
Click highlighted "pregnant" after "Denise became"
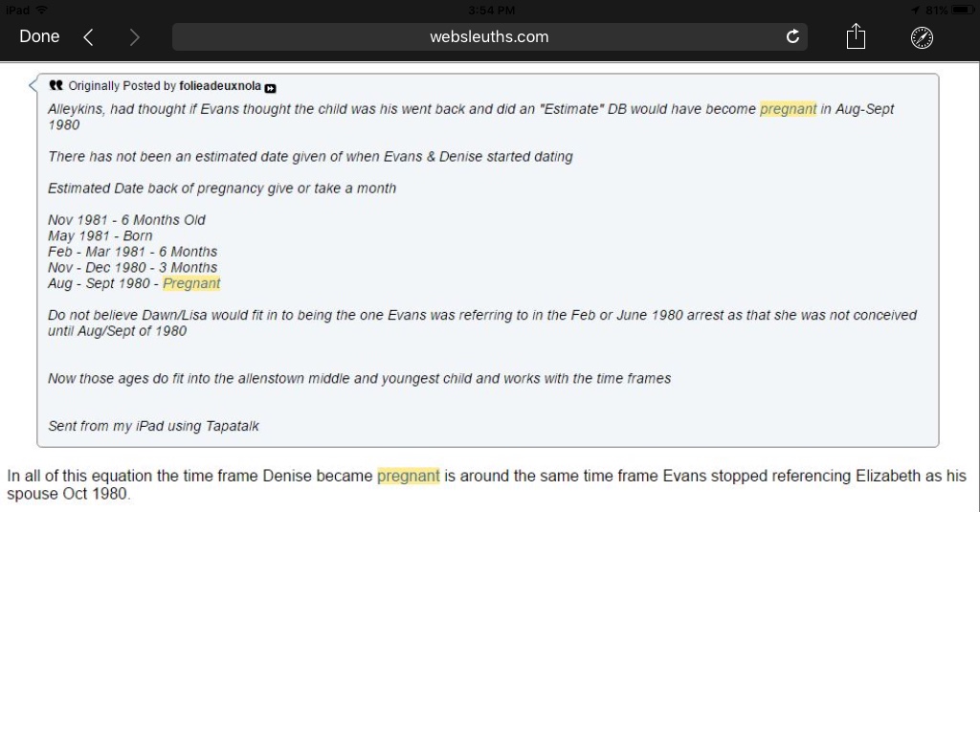point(409,476)
